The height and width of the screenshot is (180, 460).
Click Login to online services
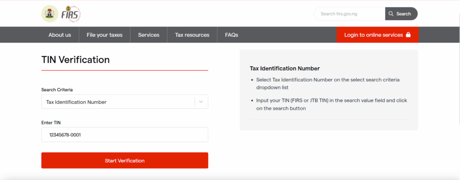point(373,35)
